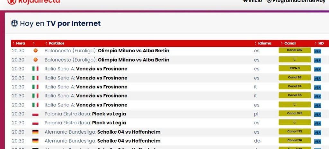Sort the table by Canal column
This screenshot has width=329, height=149.
[290, 43]
